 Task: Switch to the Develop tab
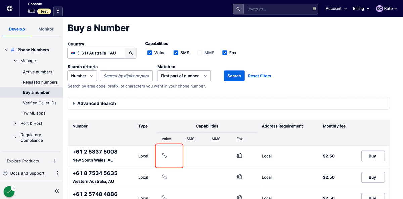pyautogui.click(x=17, y=29)
